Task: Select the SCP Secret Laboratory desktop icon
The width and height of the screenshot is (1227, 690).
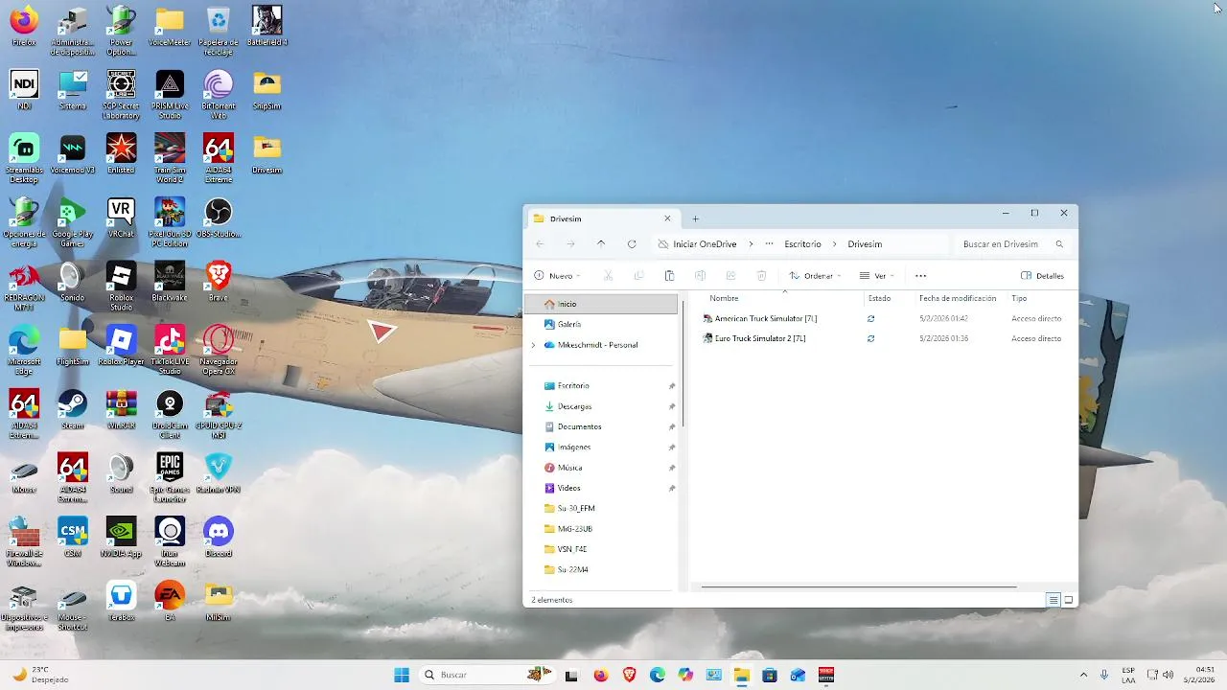Action: 121,95
